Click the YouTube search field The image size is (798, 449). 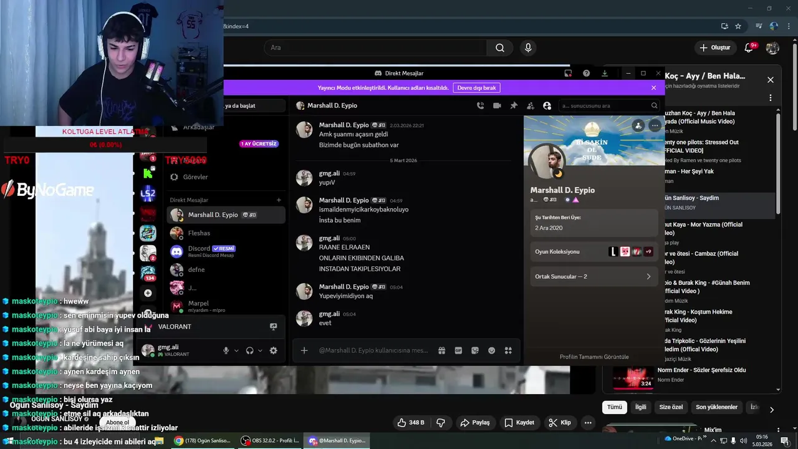click(x=375, y=47)
